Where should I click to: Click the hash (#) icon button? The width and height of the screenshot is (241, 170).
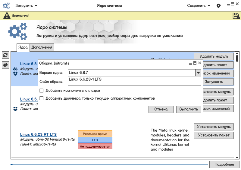click(x=5, y=65)
